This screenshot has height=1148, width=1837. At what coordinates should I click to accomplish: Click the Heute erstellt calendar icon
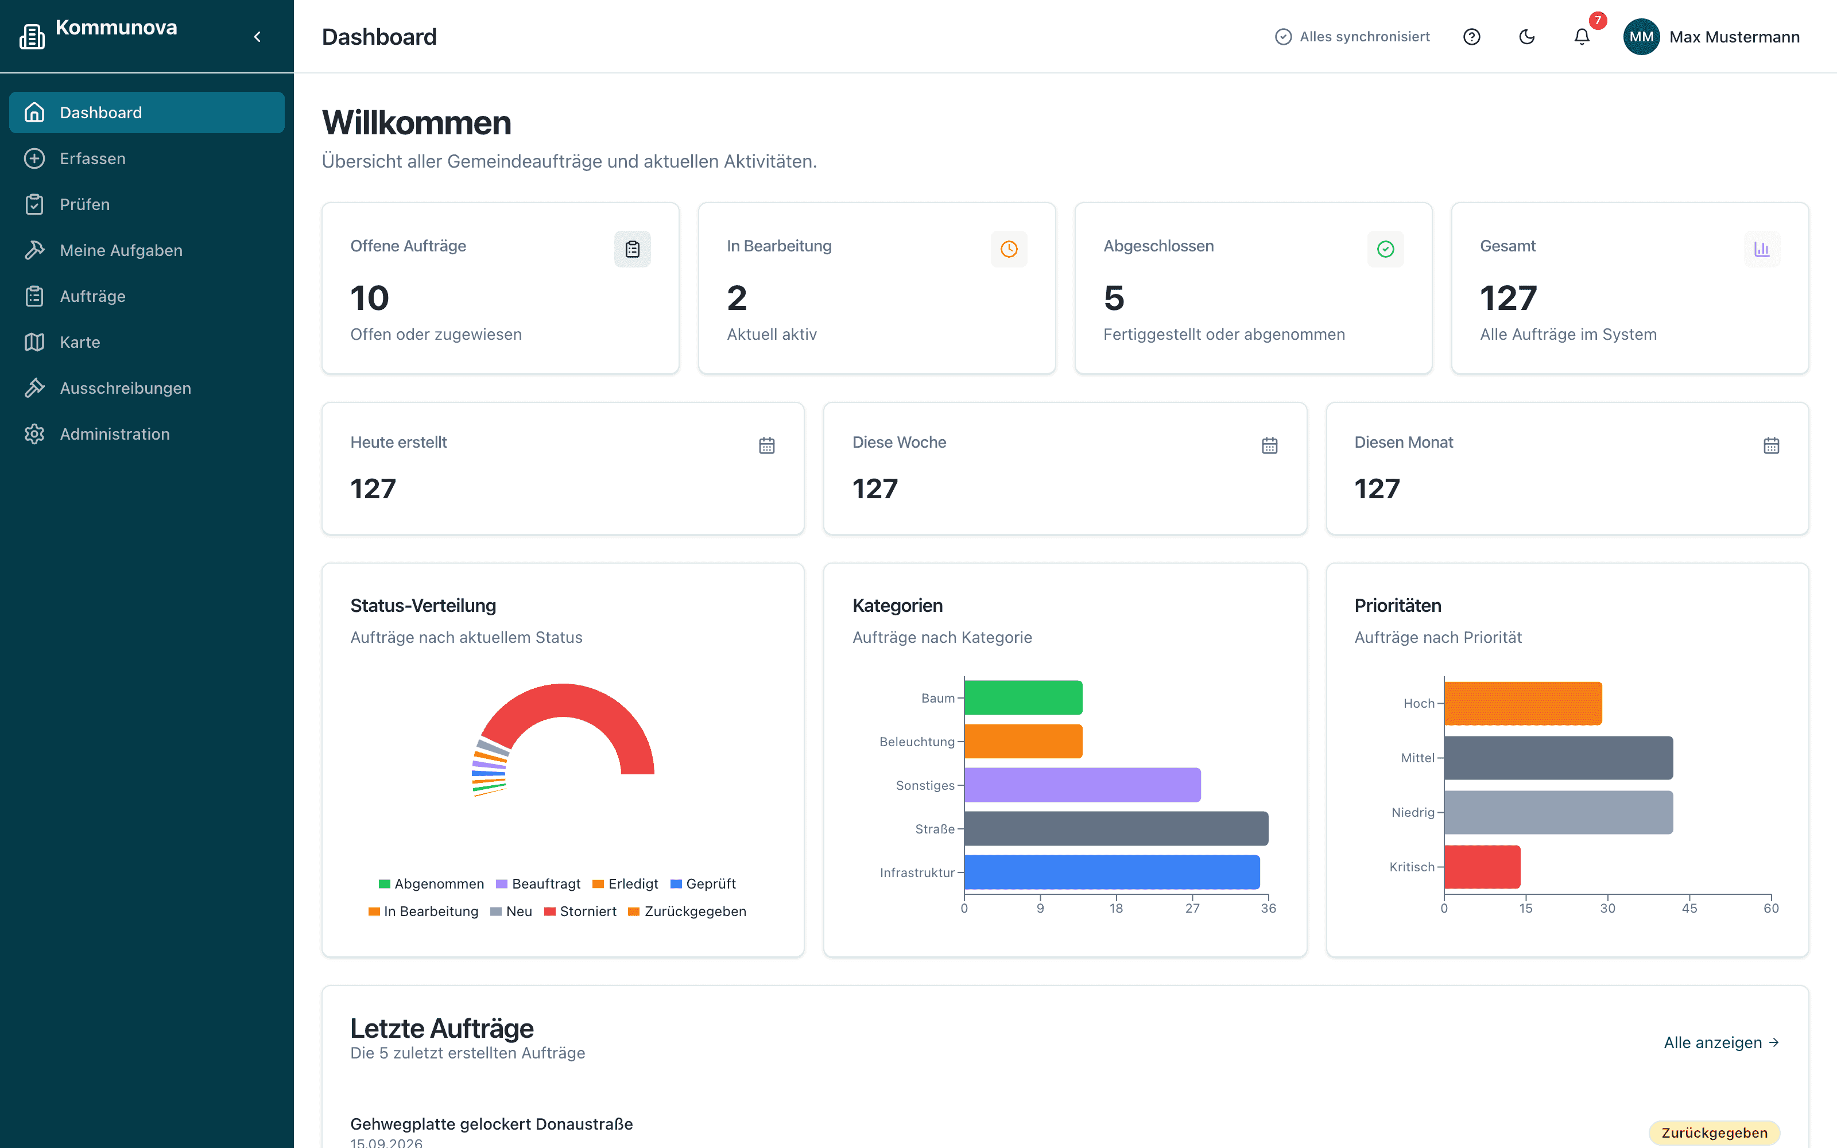(x=767, y=445)
